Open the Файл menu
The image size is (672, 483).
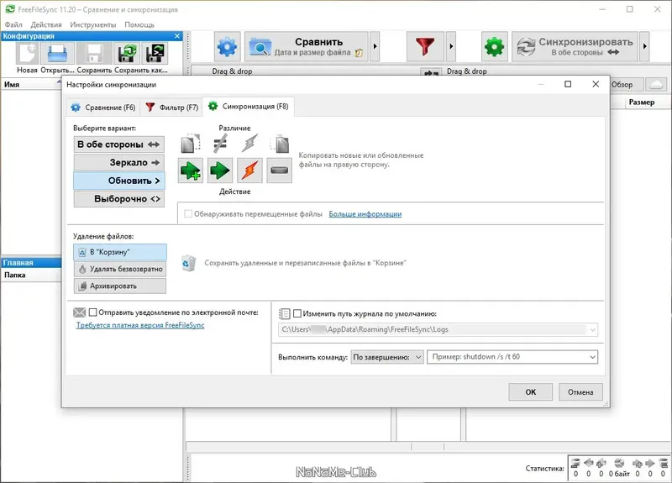click(x=13, y=24)
